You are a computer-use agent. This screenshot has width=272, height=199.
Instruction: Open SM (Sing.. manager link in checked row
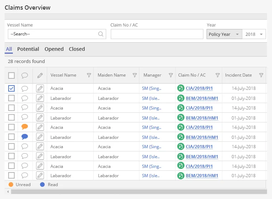tap(152, 88)
